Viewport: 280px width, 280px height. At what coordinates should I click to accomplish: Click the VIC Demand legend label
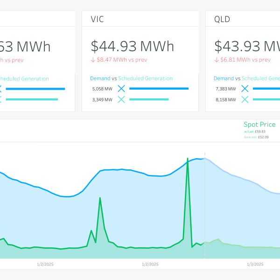pos(100,78)
